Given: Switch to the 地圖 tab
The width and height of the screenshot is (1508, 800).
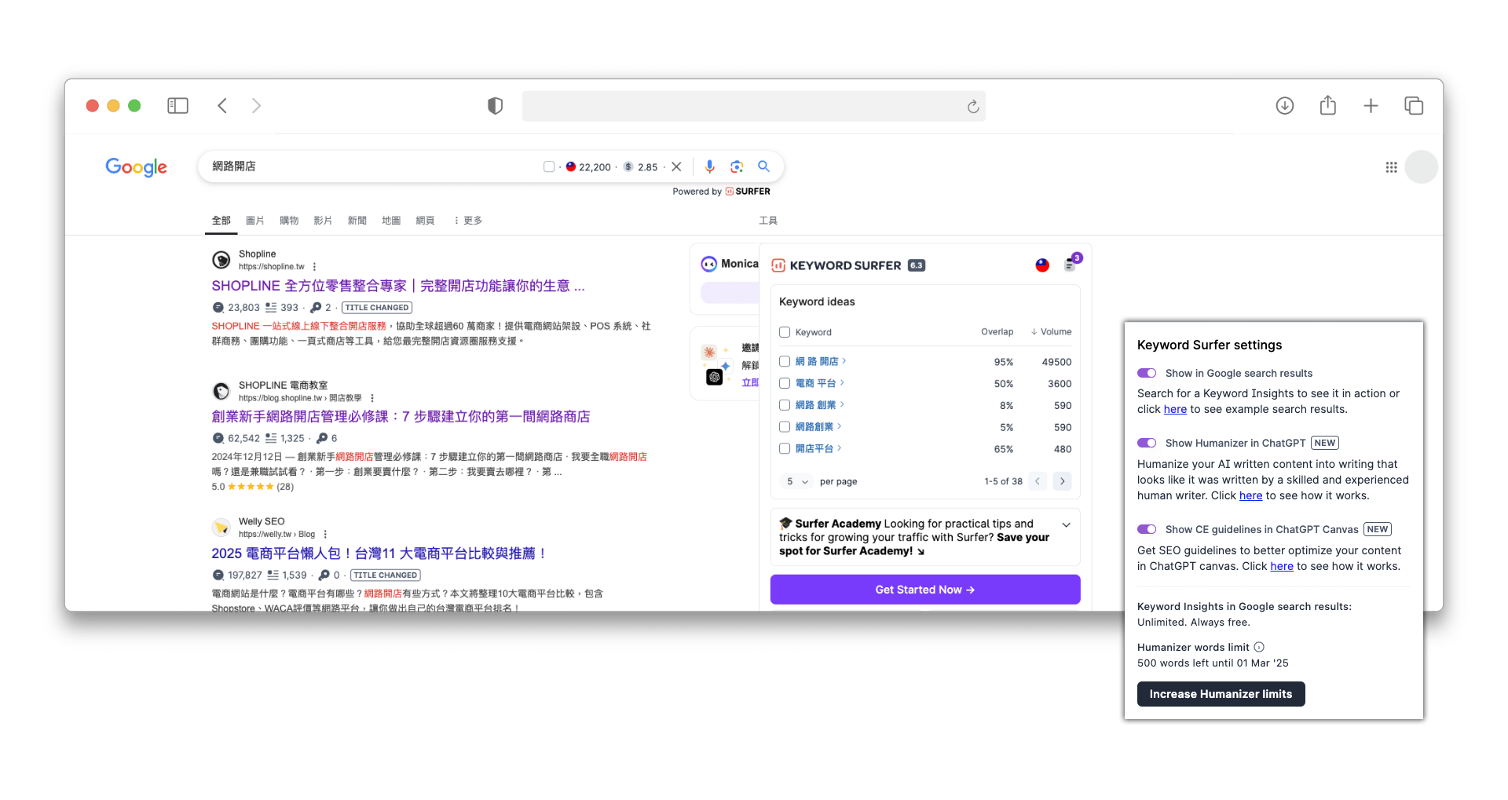Looking at the screenshot, I should coord(391,221).
